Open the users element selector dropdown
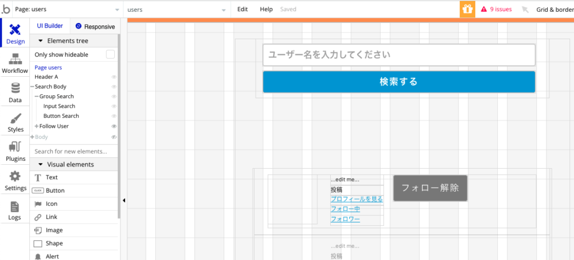 coord(177,10)
